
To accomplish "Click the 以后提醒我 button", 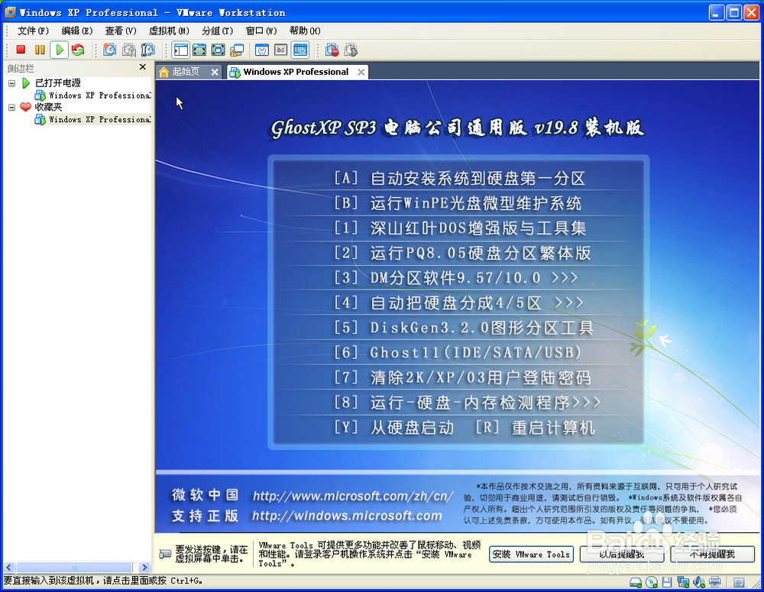I will (x=622, y=555).
